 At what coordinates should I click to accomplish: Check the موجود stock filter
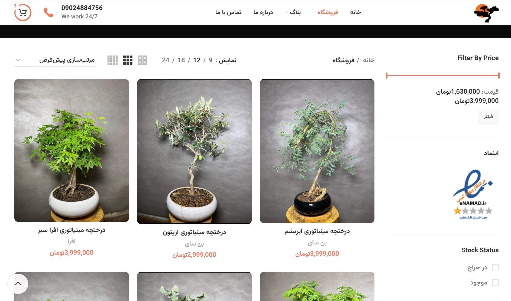click(495, 282)
